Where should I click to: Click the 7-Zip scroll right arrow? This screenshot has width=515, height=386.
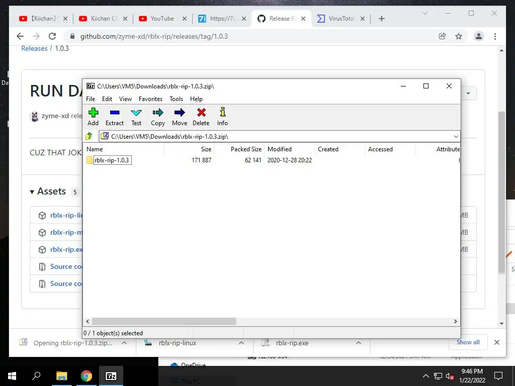click(456, 321)
